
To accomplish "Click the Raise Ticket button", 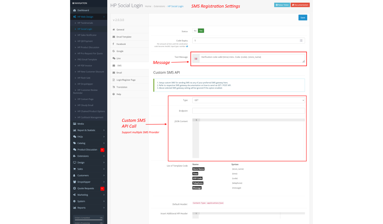I will click(x=282, y=5).
